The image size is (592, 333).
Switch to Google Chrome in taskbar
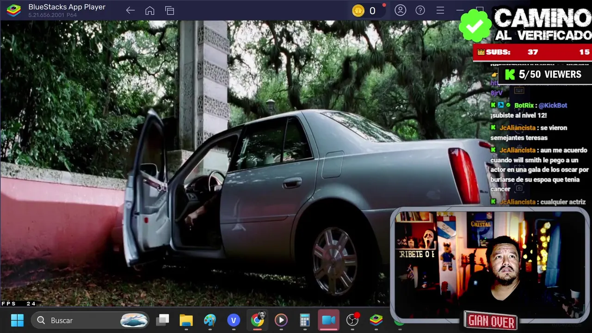click(258, 320)
